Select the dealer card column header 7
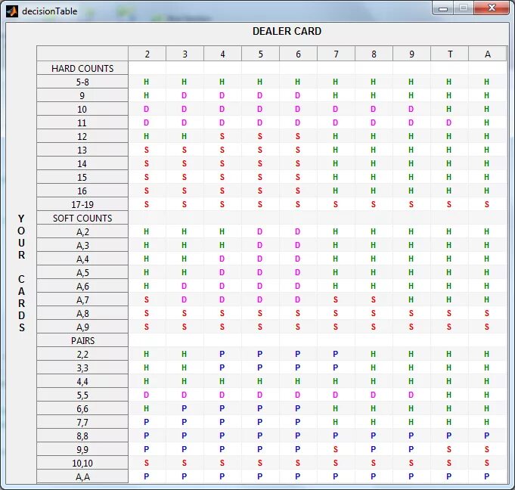Screen dimensions: 515x490 [x=336, y=54]
